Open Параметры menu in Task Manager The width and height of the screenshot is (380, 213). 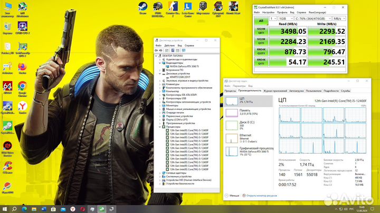pyautogui.click(x=239, y=86)
